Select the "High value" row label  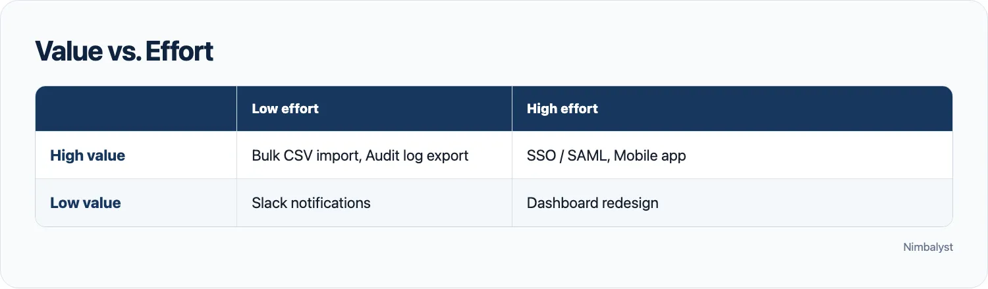point(88,155)
